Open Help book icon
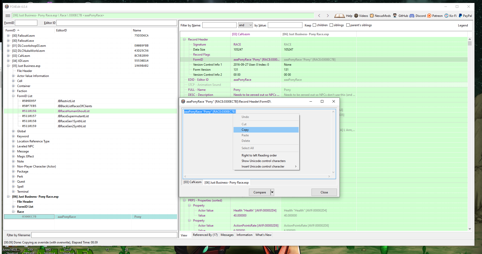The image size is (482, 254). click(x=339, y=16)
